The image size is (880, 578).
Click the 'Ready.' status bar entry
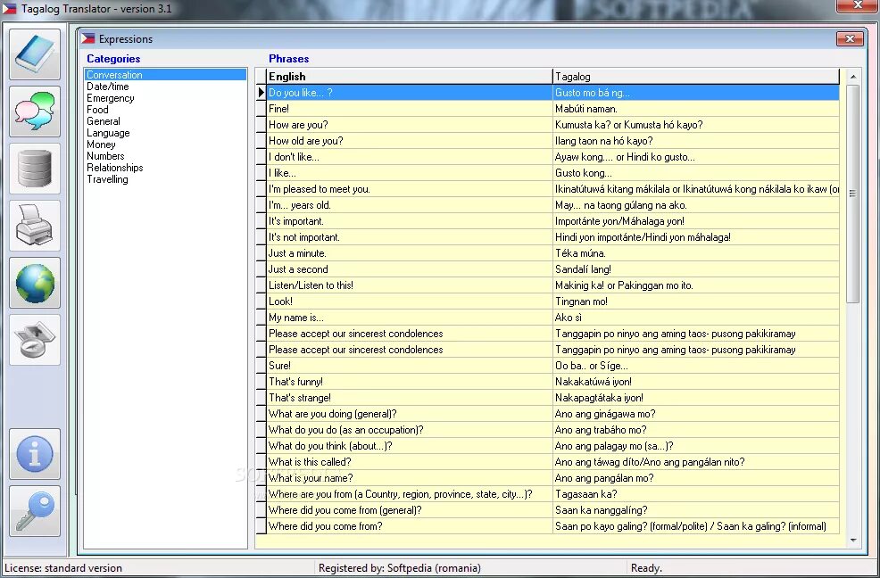pyautogui.click(x=646, y=568)
